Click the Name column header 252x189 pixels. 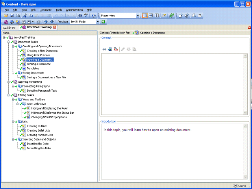click(x=50, y=33)
